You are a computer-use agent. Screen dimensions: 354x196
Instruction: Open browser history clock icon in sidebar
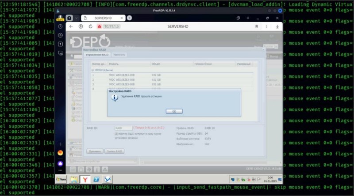tap(60, 26)
